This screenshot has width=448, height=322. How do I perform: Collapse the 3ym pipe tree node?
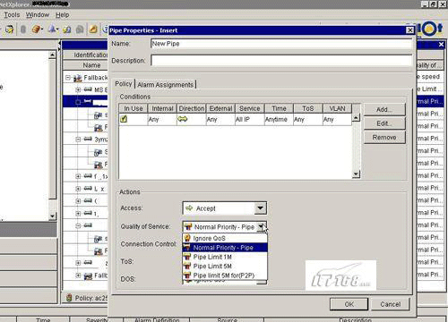tap(78, 140)
